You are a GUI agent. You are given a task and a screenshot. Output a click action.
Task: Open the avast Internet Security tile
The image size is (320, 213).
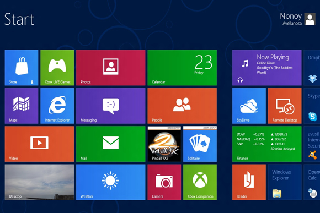(x=312, y=144)
